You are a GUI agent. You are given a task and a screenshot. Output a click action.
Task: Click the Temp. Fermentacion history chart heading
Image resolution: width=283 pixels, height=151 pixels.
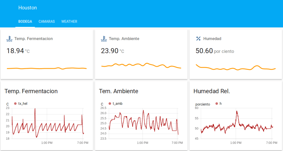(31, 91)
